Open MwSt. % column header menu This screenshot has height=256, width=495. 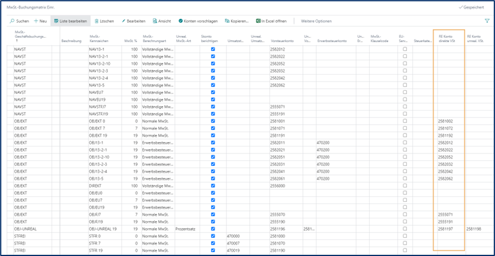(x=130, y=41)
